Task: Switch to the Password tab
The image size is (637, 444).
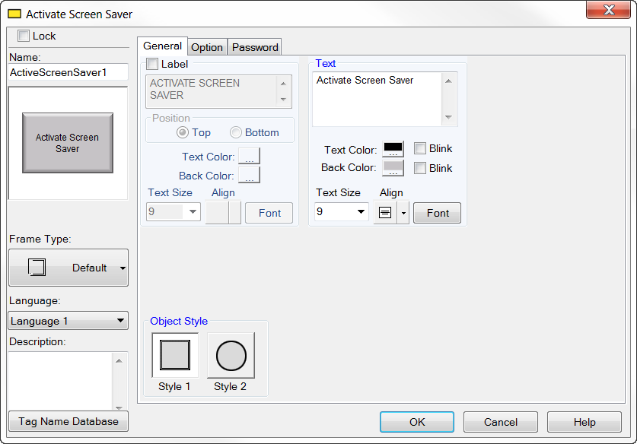Action: click(255, 47)
